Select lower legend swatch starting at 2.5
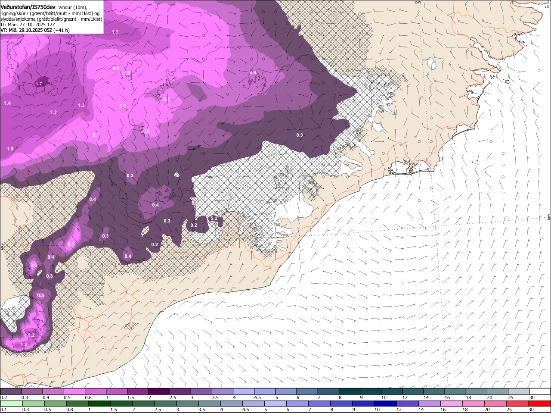The width and height of the screenshot is (551, 413). 166,404
